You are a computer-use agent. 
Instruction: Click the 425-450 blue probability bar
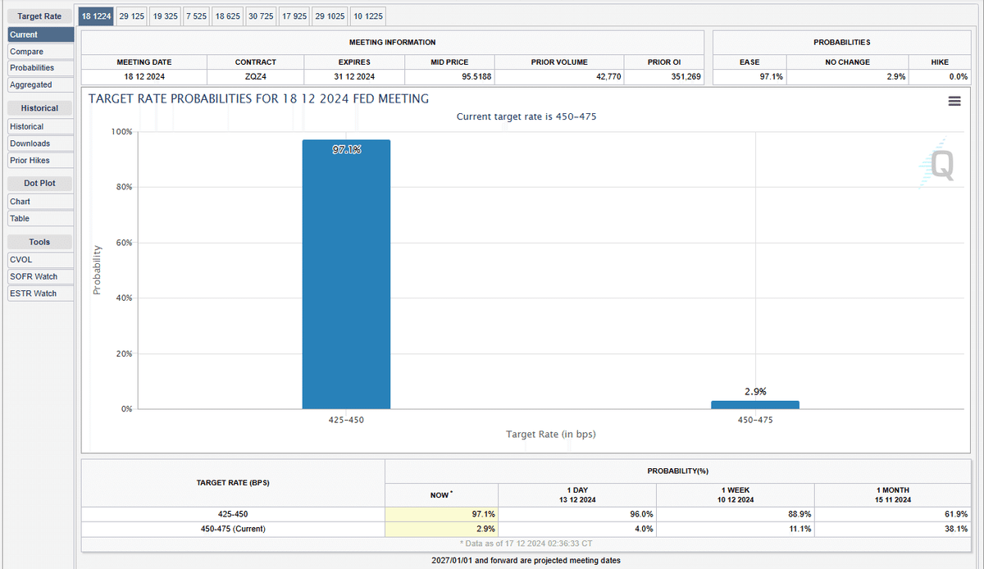[x=346, y=274]
